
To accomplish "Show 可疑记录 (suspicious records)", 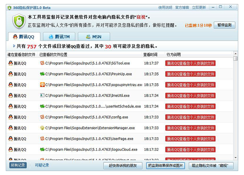I will coord(42,165).
